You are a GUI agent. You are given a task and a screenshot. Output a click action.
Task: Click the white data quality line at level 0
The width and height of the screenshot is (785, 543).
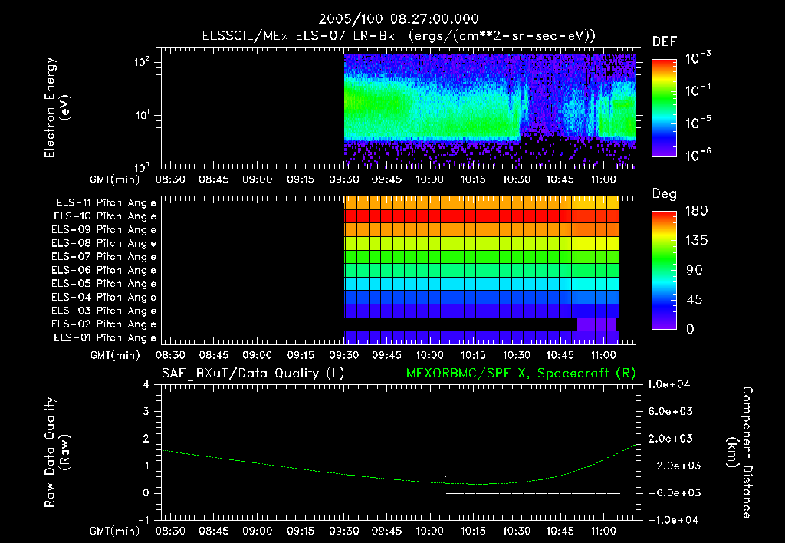pos(534,493)
